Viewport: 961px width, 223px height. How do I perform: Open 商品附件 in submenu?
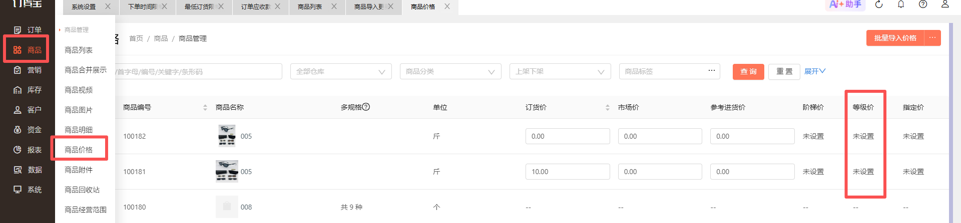79,170
